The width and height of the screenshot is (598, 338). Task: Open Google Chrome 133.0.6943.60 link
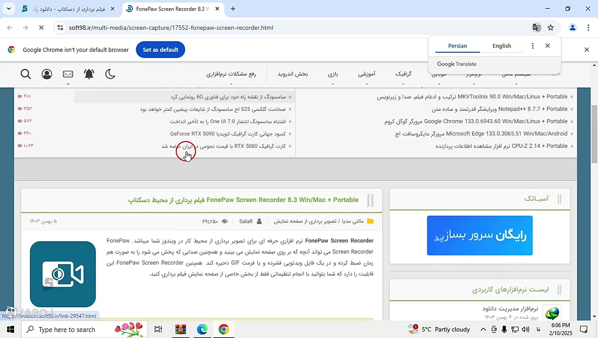(x=476, y=121)
